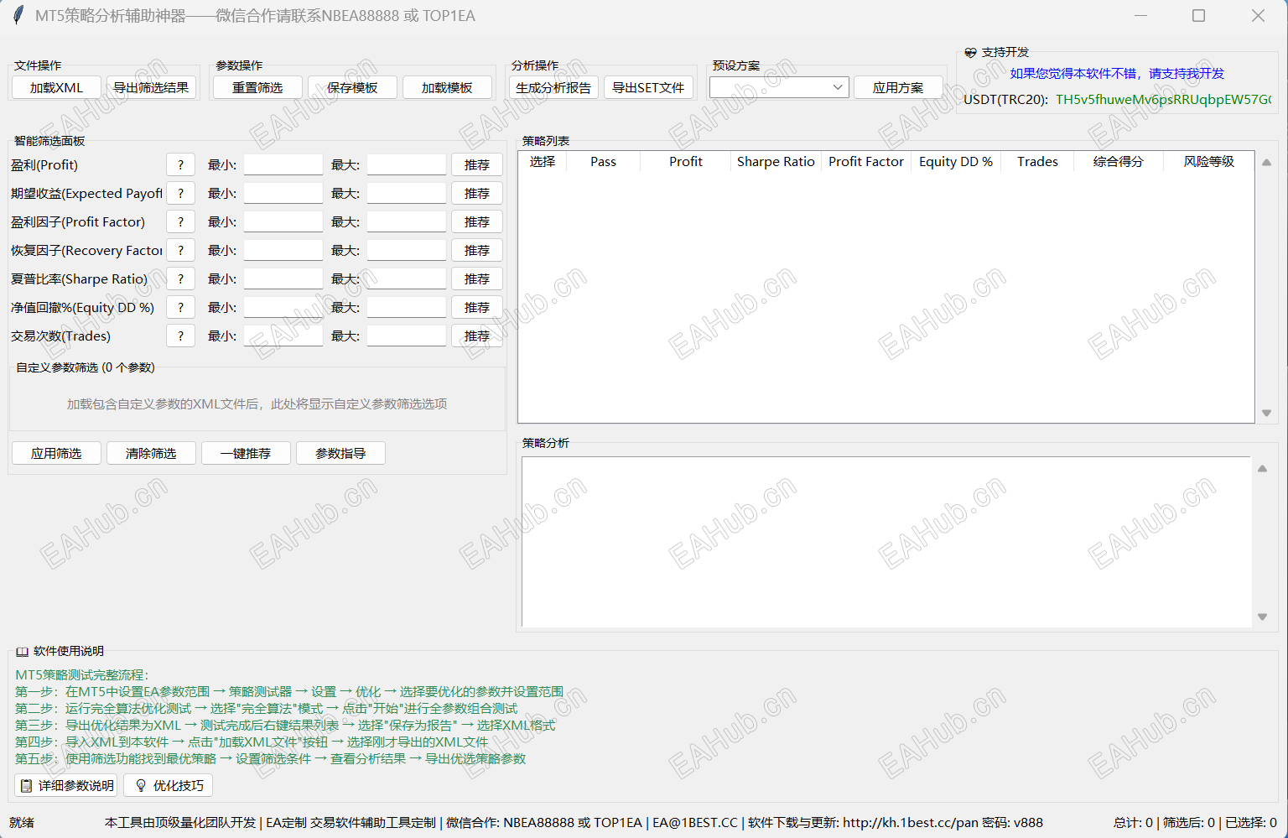Click the Expected Payoff minimum field
The height and width of the screenshot is (838, 1288).
coord(283,194)
